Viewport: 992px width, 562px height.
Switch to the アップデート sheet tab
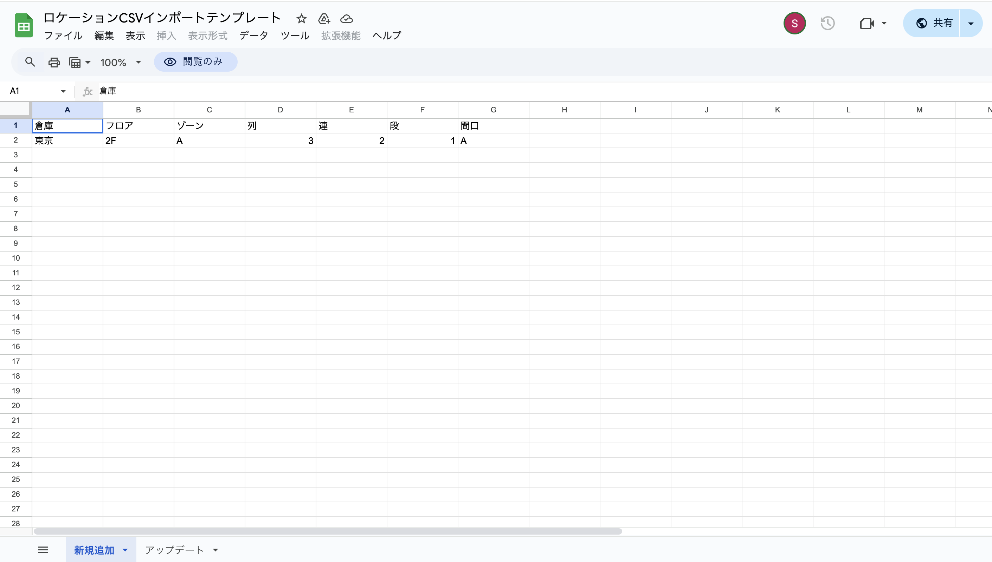click(174, 550)
